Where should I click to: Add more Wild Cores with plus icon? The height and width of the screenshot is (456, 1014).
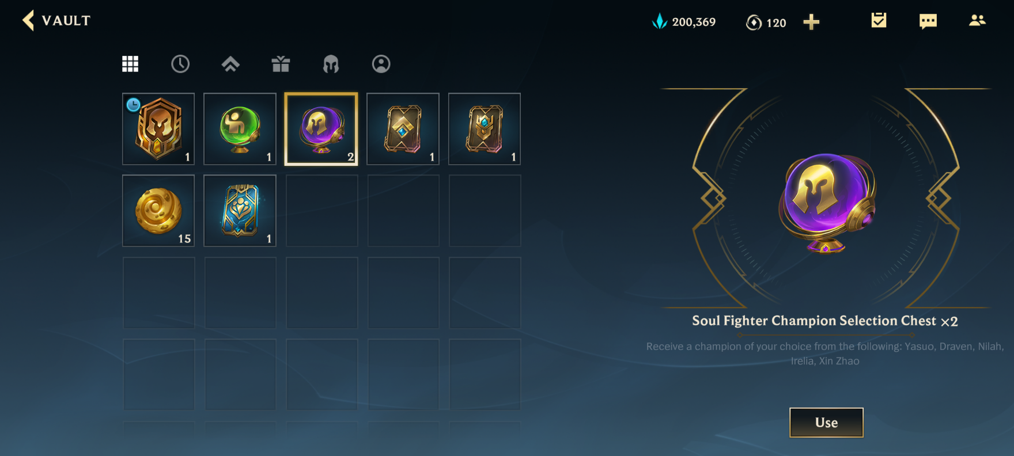pos(811,22)
